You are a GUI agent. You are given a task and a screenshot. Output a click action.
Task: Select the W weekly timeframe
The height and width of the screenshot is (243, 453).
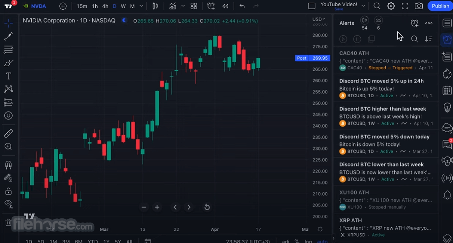tap(123, 6)
